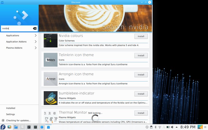Click the Thermal Monitor title

tap(73, 112)
